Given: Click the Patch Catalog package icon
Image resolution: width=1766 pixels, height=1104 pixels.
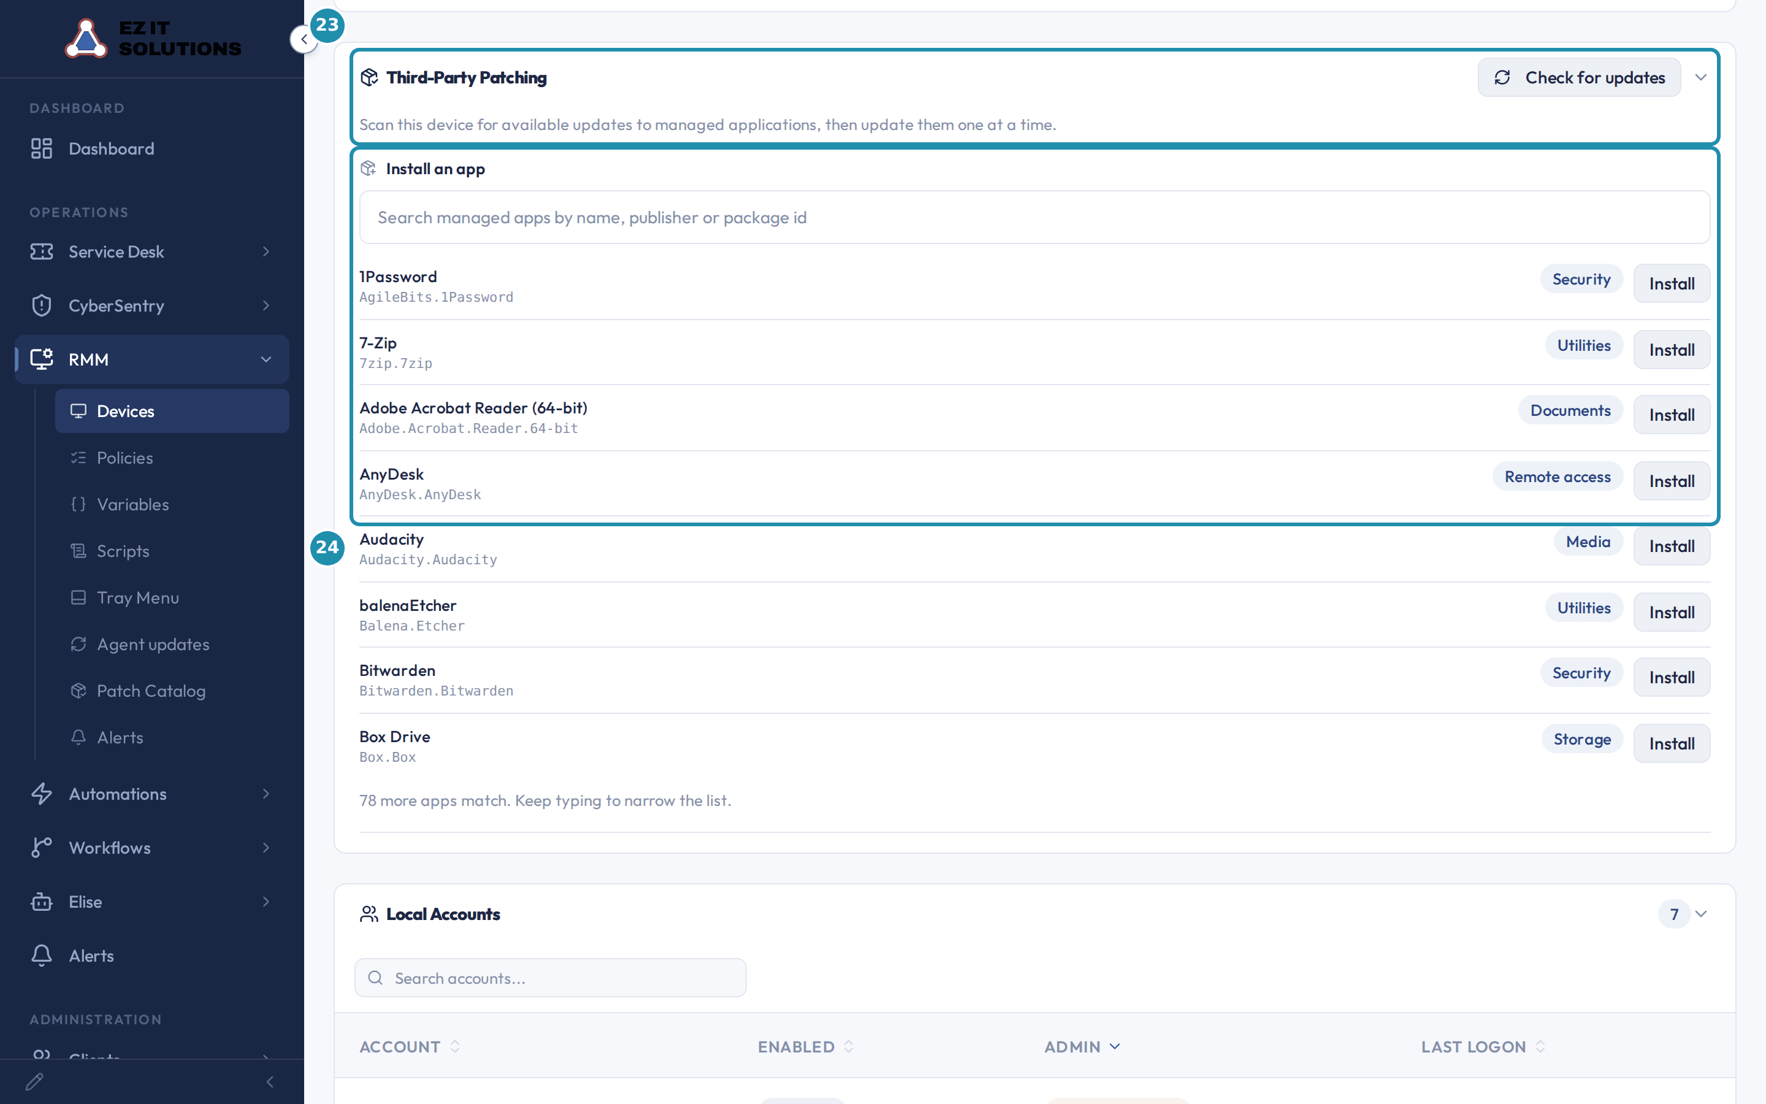Looking at the screenshot, I should click(x=78, y=691).
